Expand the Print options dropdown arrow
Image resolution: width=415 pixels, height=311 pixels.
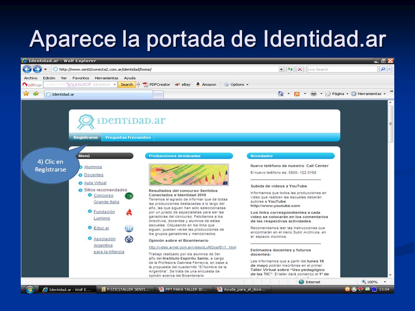tap(321, 94)
